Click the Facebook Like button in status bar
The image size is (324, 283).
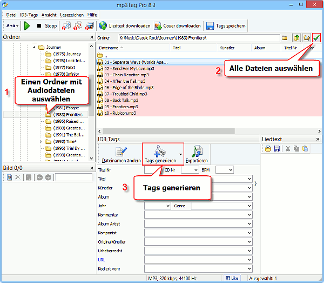click(x=232, y=278)
